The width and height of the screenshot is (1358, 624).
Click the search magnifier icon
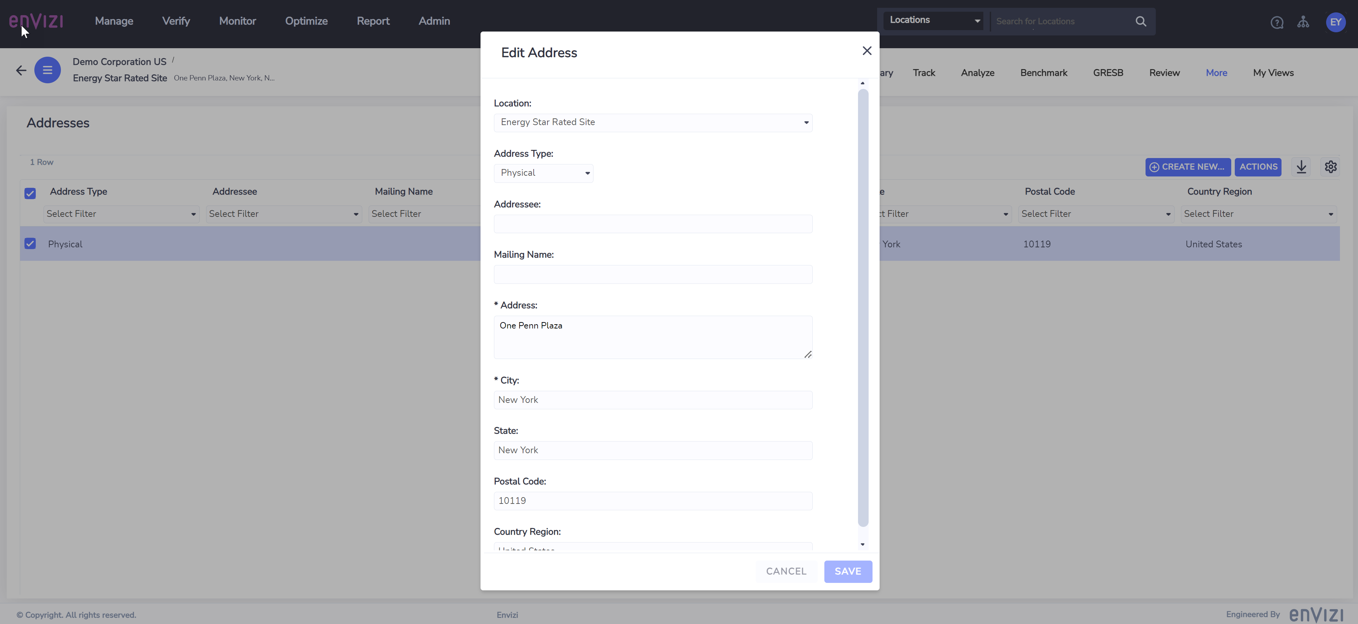[1141, 21]
